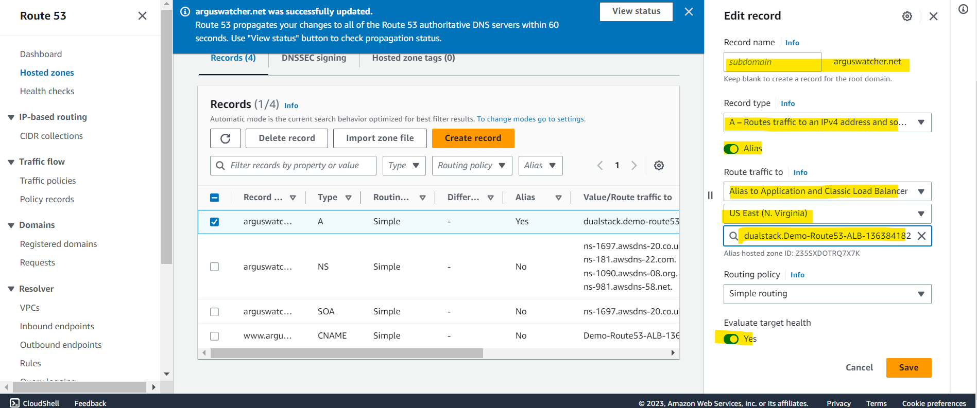977x408 pixels.
Task: Close the Edit record panel
Action: (933, 16)
